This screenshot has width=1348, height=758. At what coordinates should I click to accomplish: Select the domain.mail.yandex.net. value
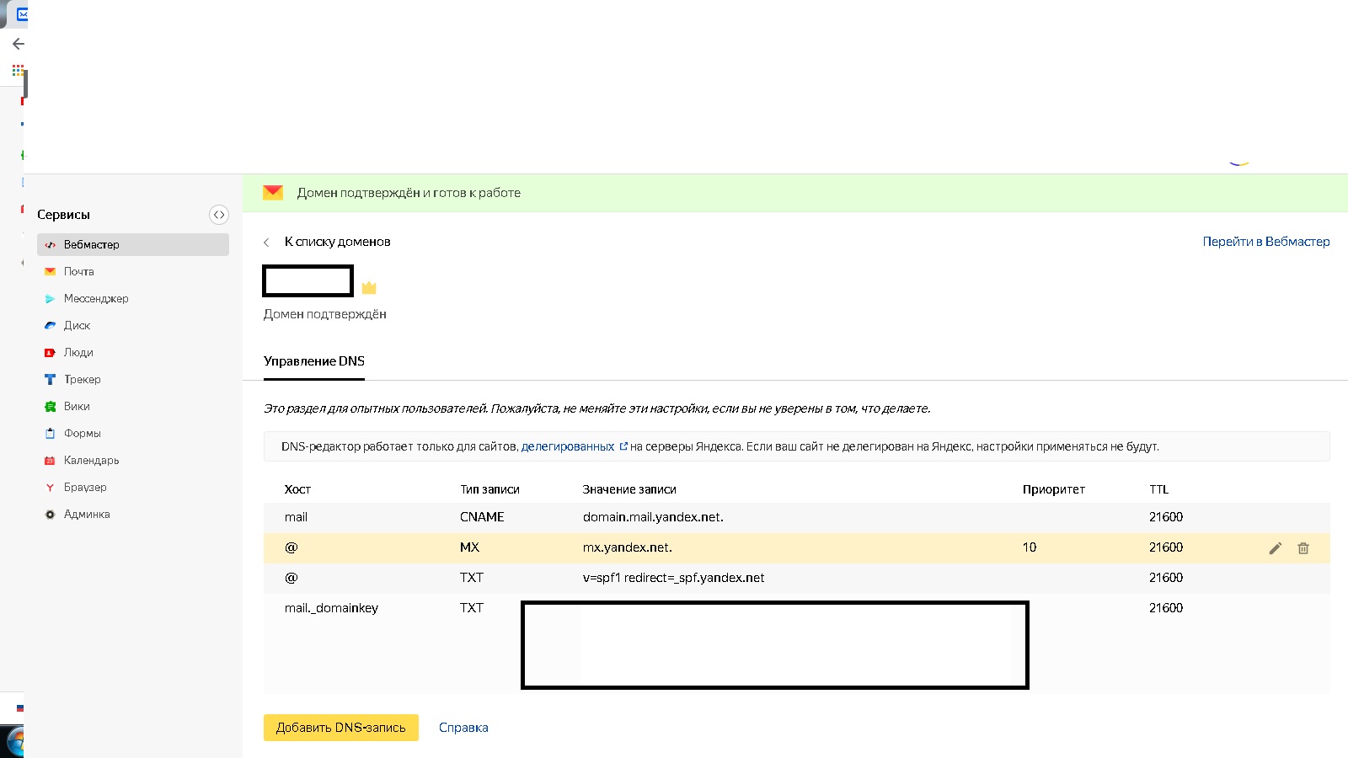point(653,517)
